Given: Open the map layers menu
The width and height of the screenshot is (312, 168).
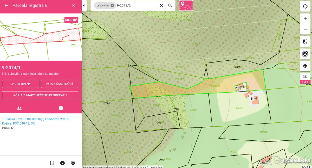Looking at the screenshot, I should (x=305, y=66).
